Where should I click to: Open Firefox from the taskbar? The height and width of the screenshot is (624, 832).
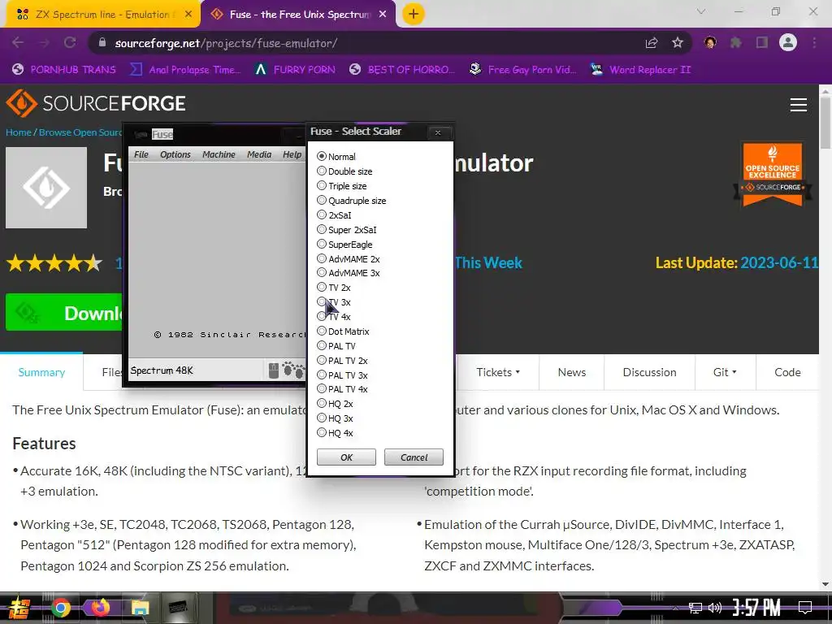click(x=100, y=608)
